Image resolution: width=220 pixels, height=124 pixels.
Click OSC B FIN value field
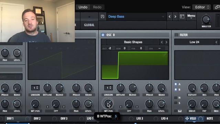(141, 48)
